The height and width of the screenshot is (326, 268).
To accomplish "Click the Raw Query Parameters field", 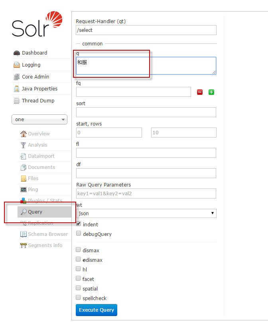I will click(146, 194).
